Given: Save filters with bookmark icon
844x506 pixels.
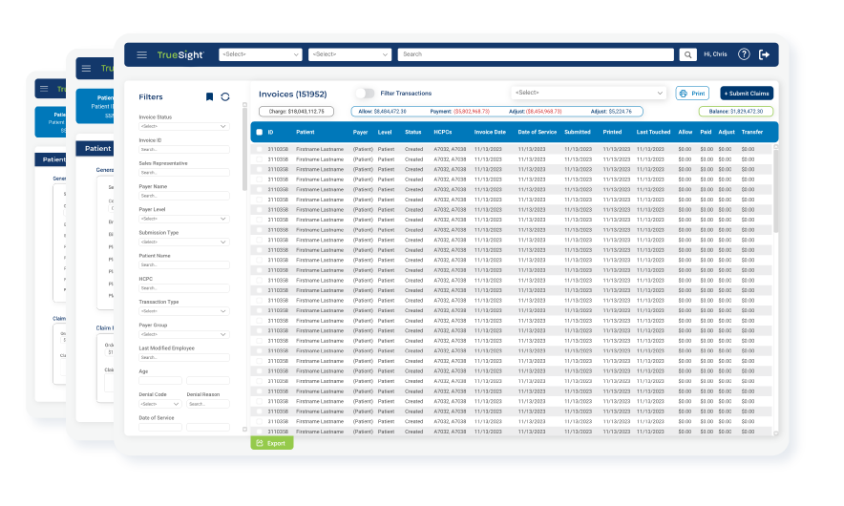Looking at the screenshot, I should pyautogui.click(x=209, y=96).
